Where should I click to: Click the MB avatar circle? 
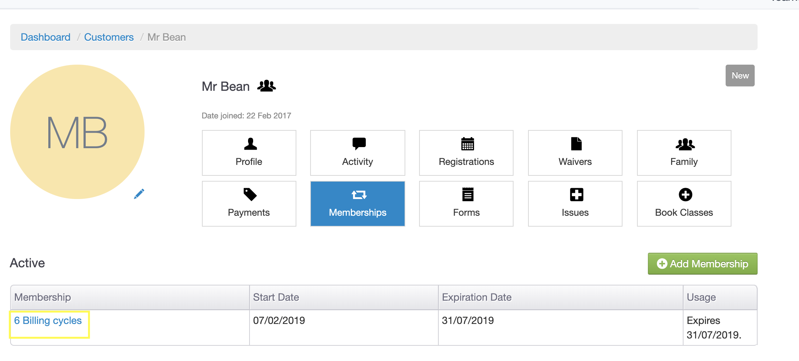tap(77, 132)
